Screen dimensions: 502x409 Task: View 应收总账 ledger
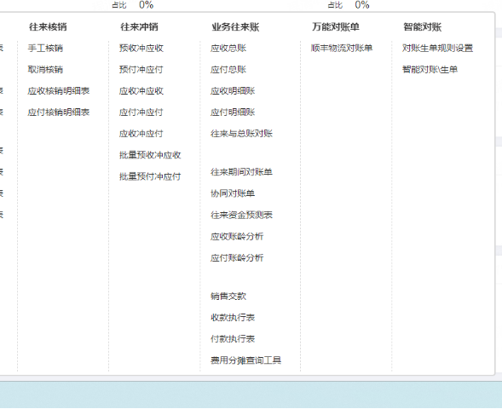[x=228, y=48]
